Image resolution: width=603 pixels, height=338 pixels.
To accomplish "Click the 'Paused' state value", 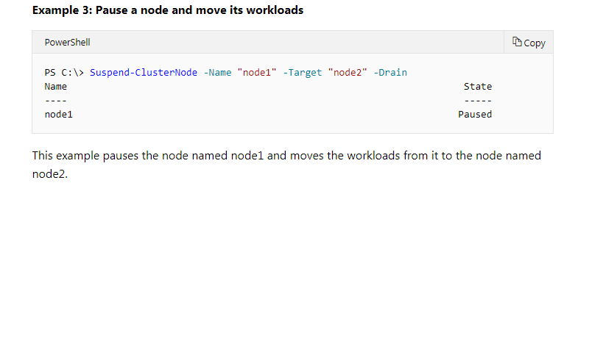I will tap(475, 115).
